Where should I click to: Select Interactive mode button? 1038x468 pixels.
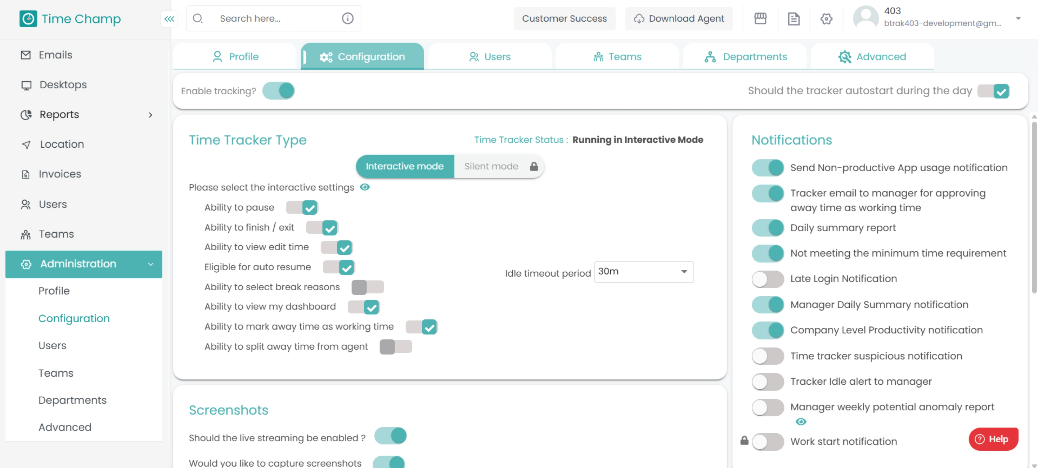[405, 166]
